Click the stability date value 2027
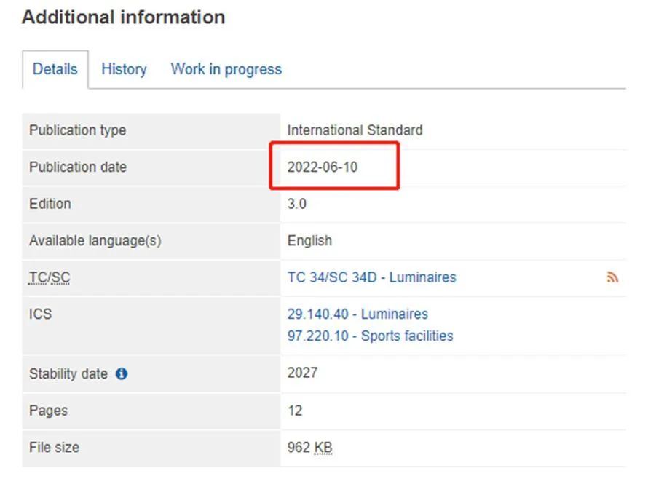648x479 pixels. (x=302, y=373)
